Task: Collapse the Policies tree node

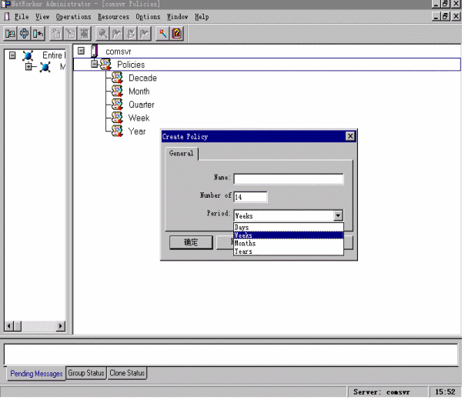Action: coord(94,65)
